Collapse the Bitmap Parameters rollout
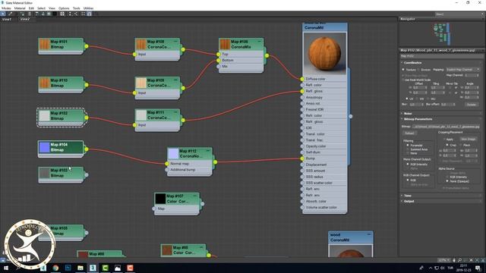This screenshot has width=486, height=273. point(418,119)
